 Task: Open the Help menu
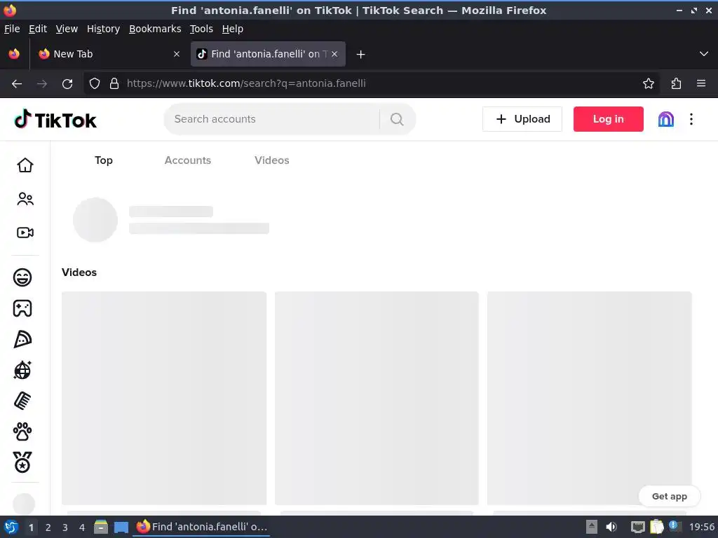tap(233, 29)
